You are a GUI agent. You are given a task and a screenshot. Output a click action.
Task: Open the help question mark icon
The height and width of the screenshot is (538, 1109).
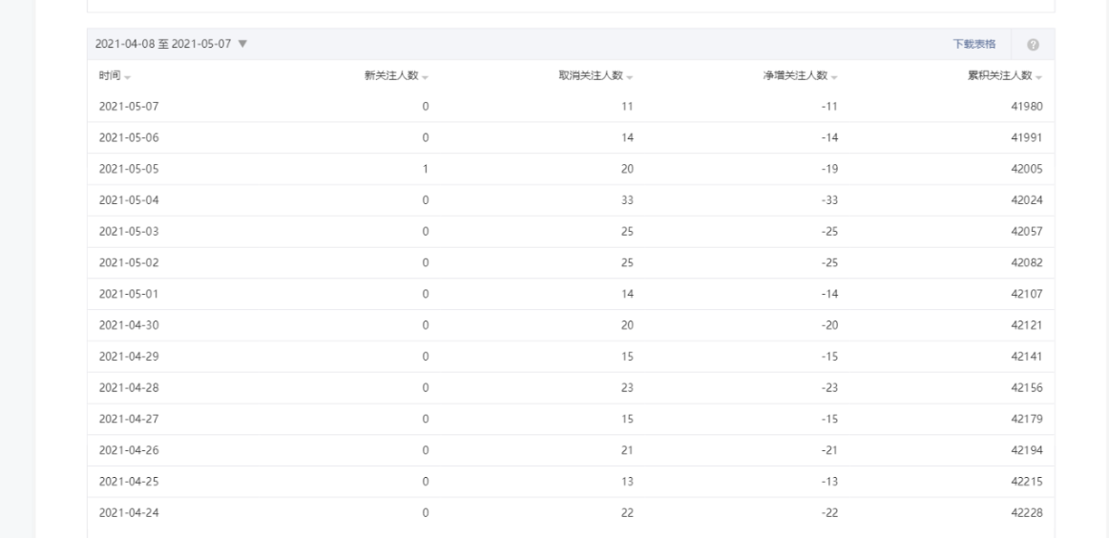[1033, 45]
